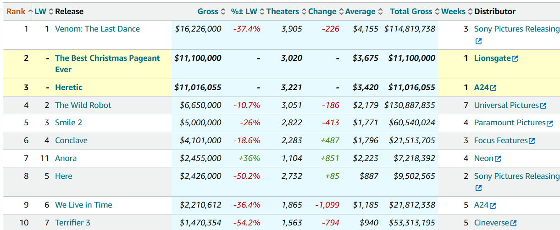Click external link icon beside Paramount Pictures
Screen dimensions: 560x230
tap(550, 123)
